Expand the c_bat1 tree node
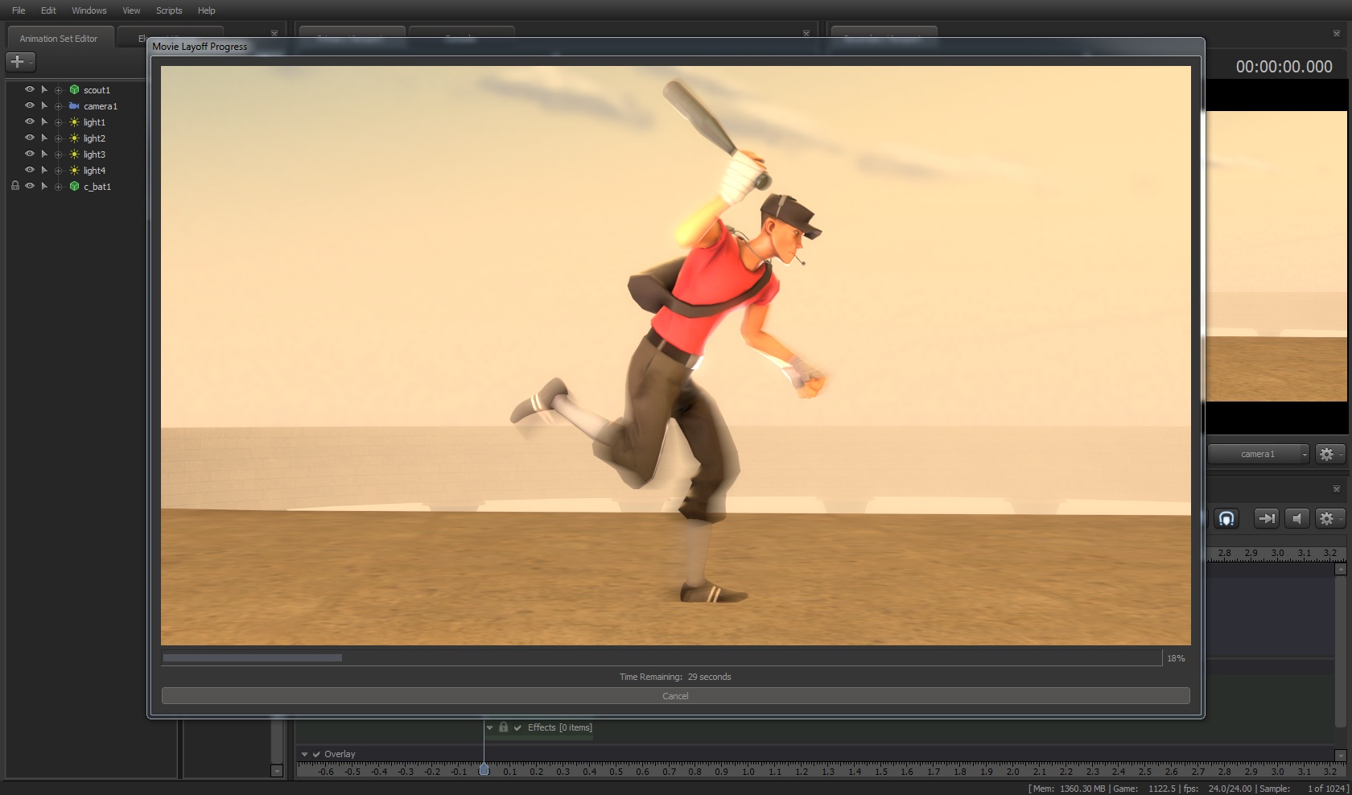Image resolution: width=1352 pixels, height=795 pixels. pyautogui.click(x=58, y=187)
